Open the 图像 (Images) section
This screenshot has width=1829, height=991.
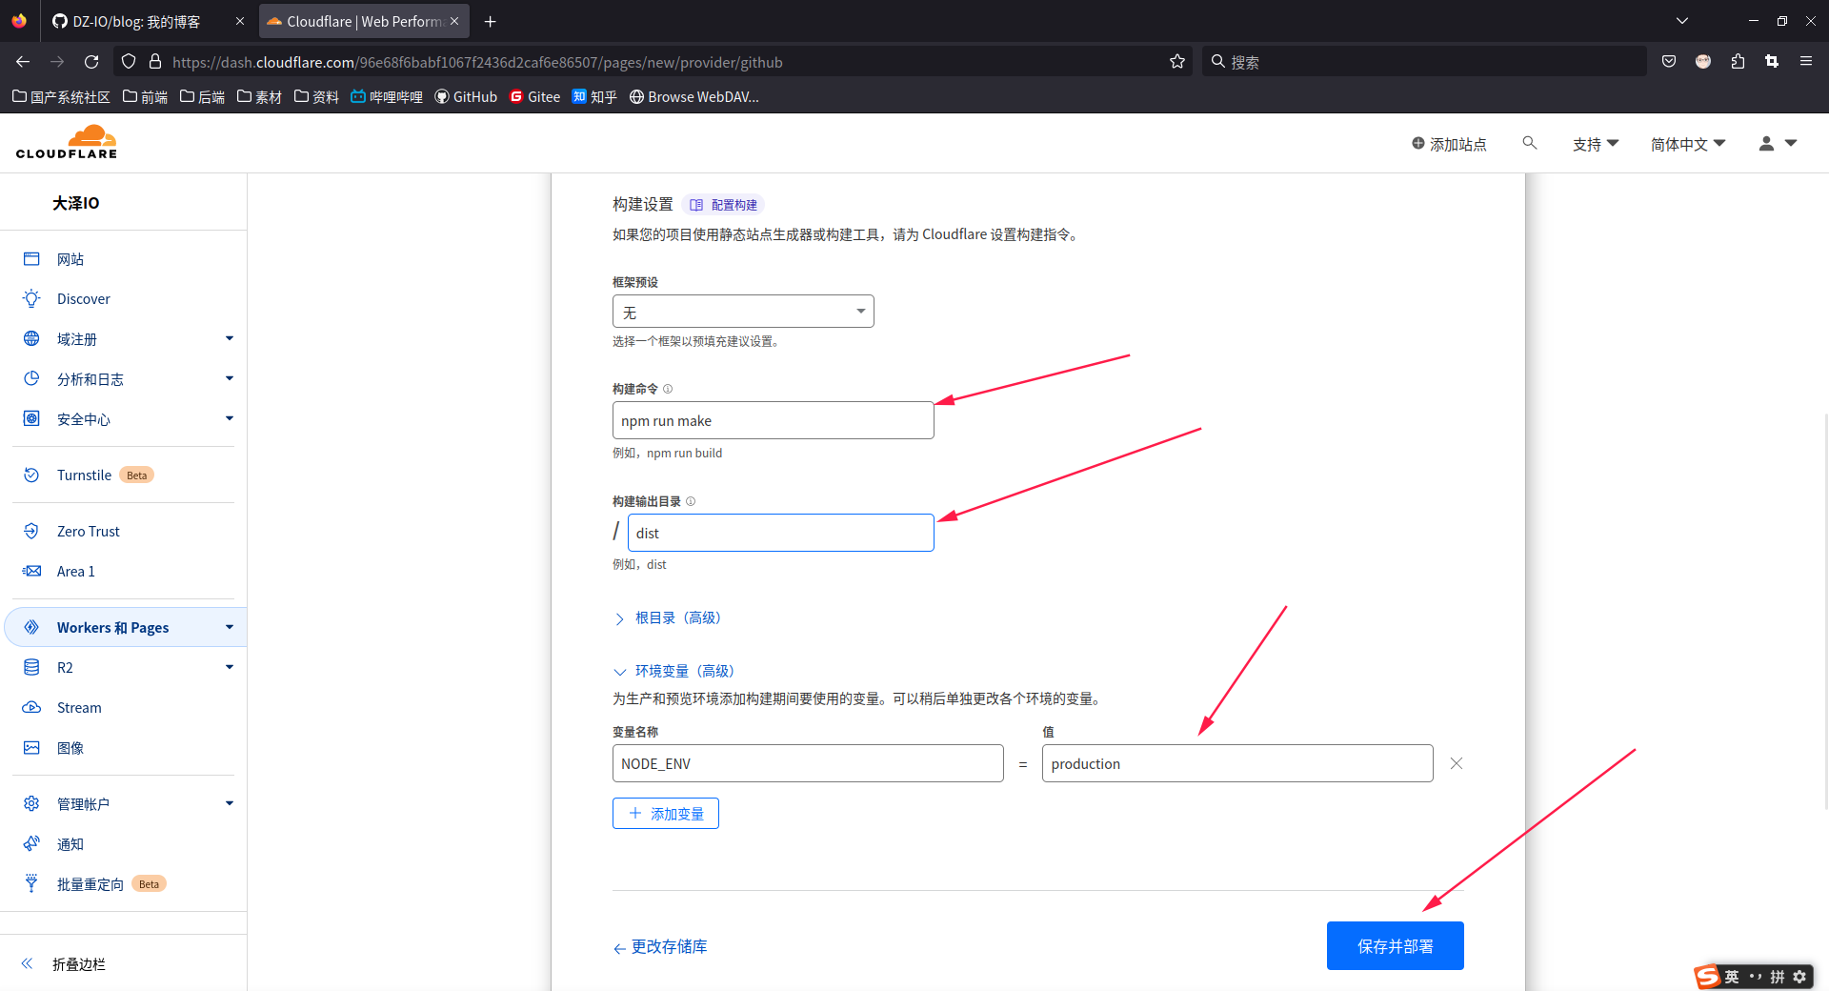click(x=70, y=748)
